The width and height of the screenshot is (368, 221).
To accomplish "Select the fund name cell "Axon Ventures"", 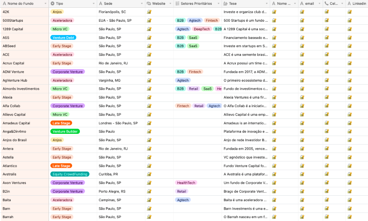I will pos(25,183).
